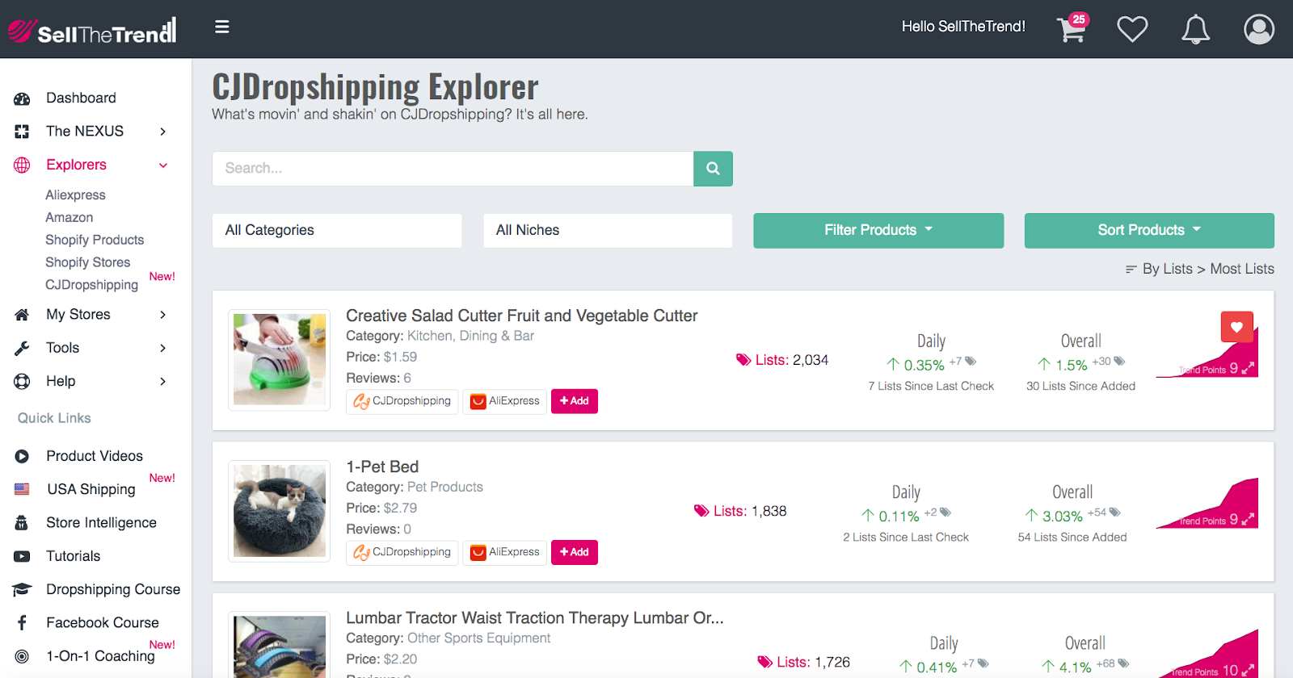Click the search magnifier button
Image resolution: width=1293 pixels, height=678 pixels.
click(713, 169)
